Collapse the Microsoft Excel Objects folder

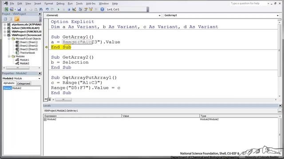pos(9,38)
